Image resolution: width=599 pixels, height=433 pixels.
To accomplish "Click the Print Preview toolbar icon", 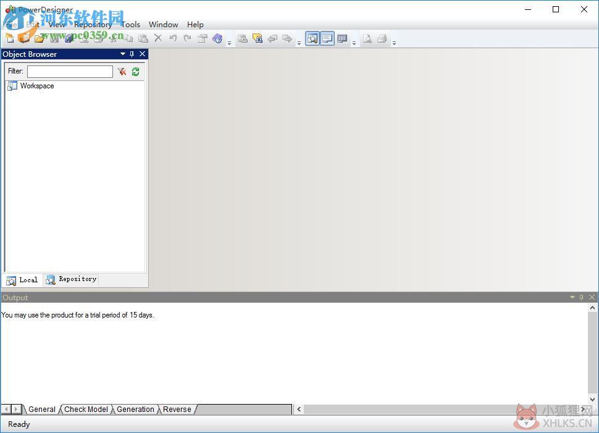I will [367, 38].
